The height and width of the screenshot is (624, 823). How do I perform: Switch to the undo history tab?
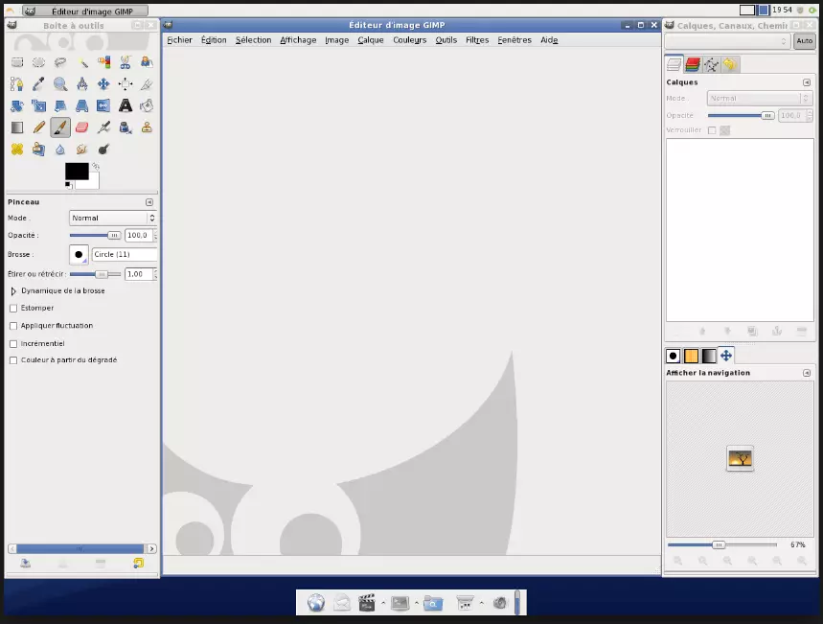729,64
